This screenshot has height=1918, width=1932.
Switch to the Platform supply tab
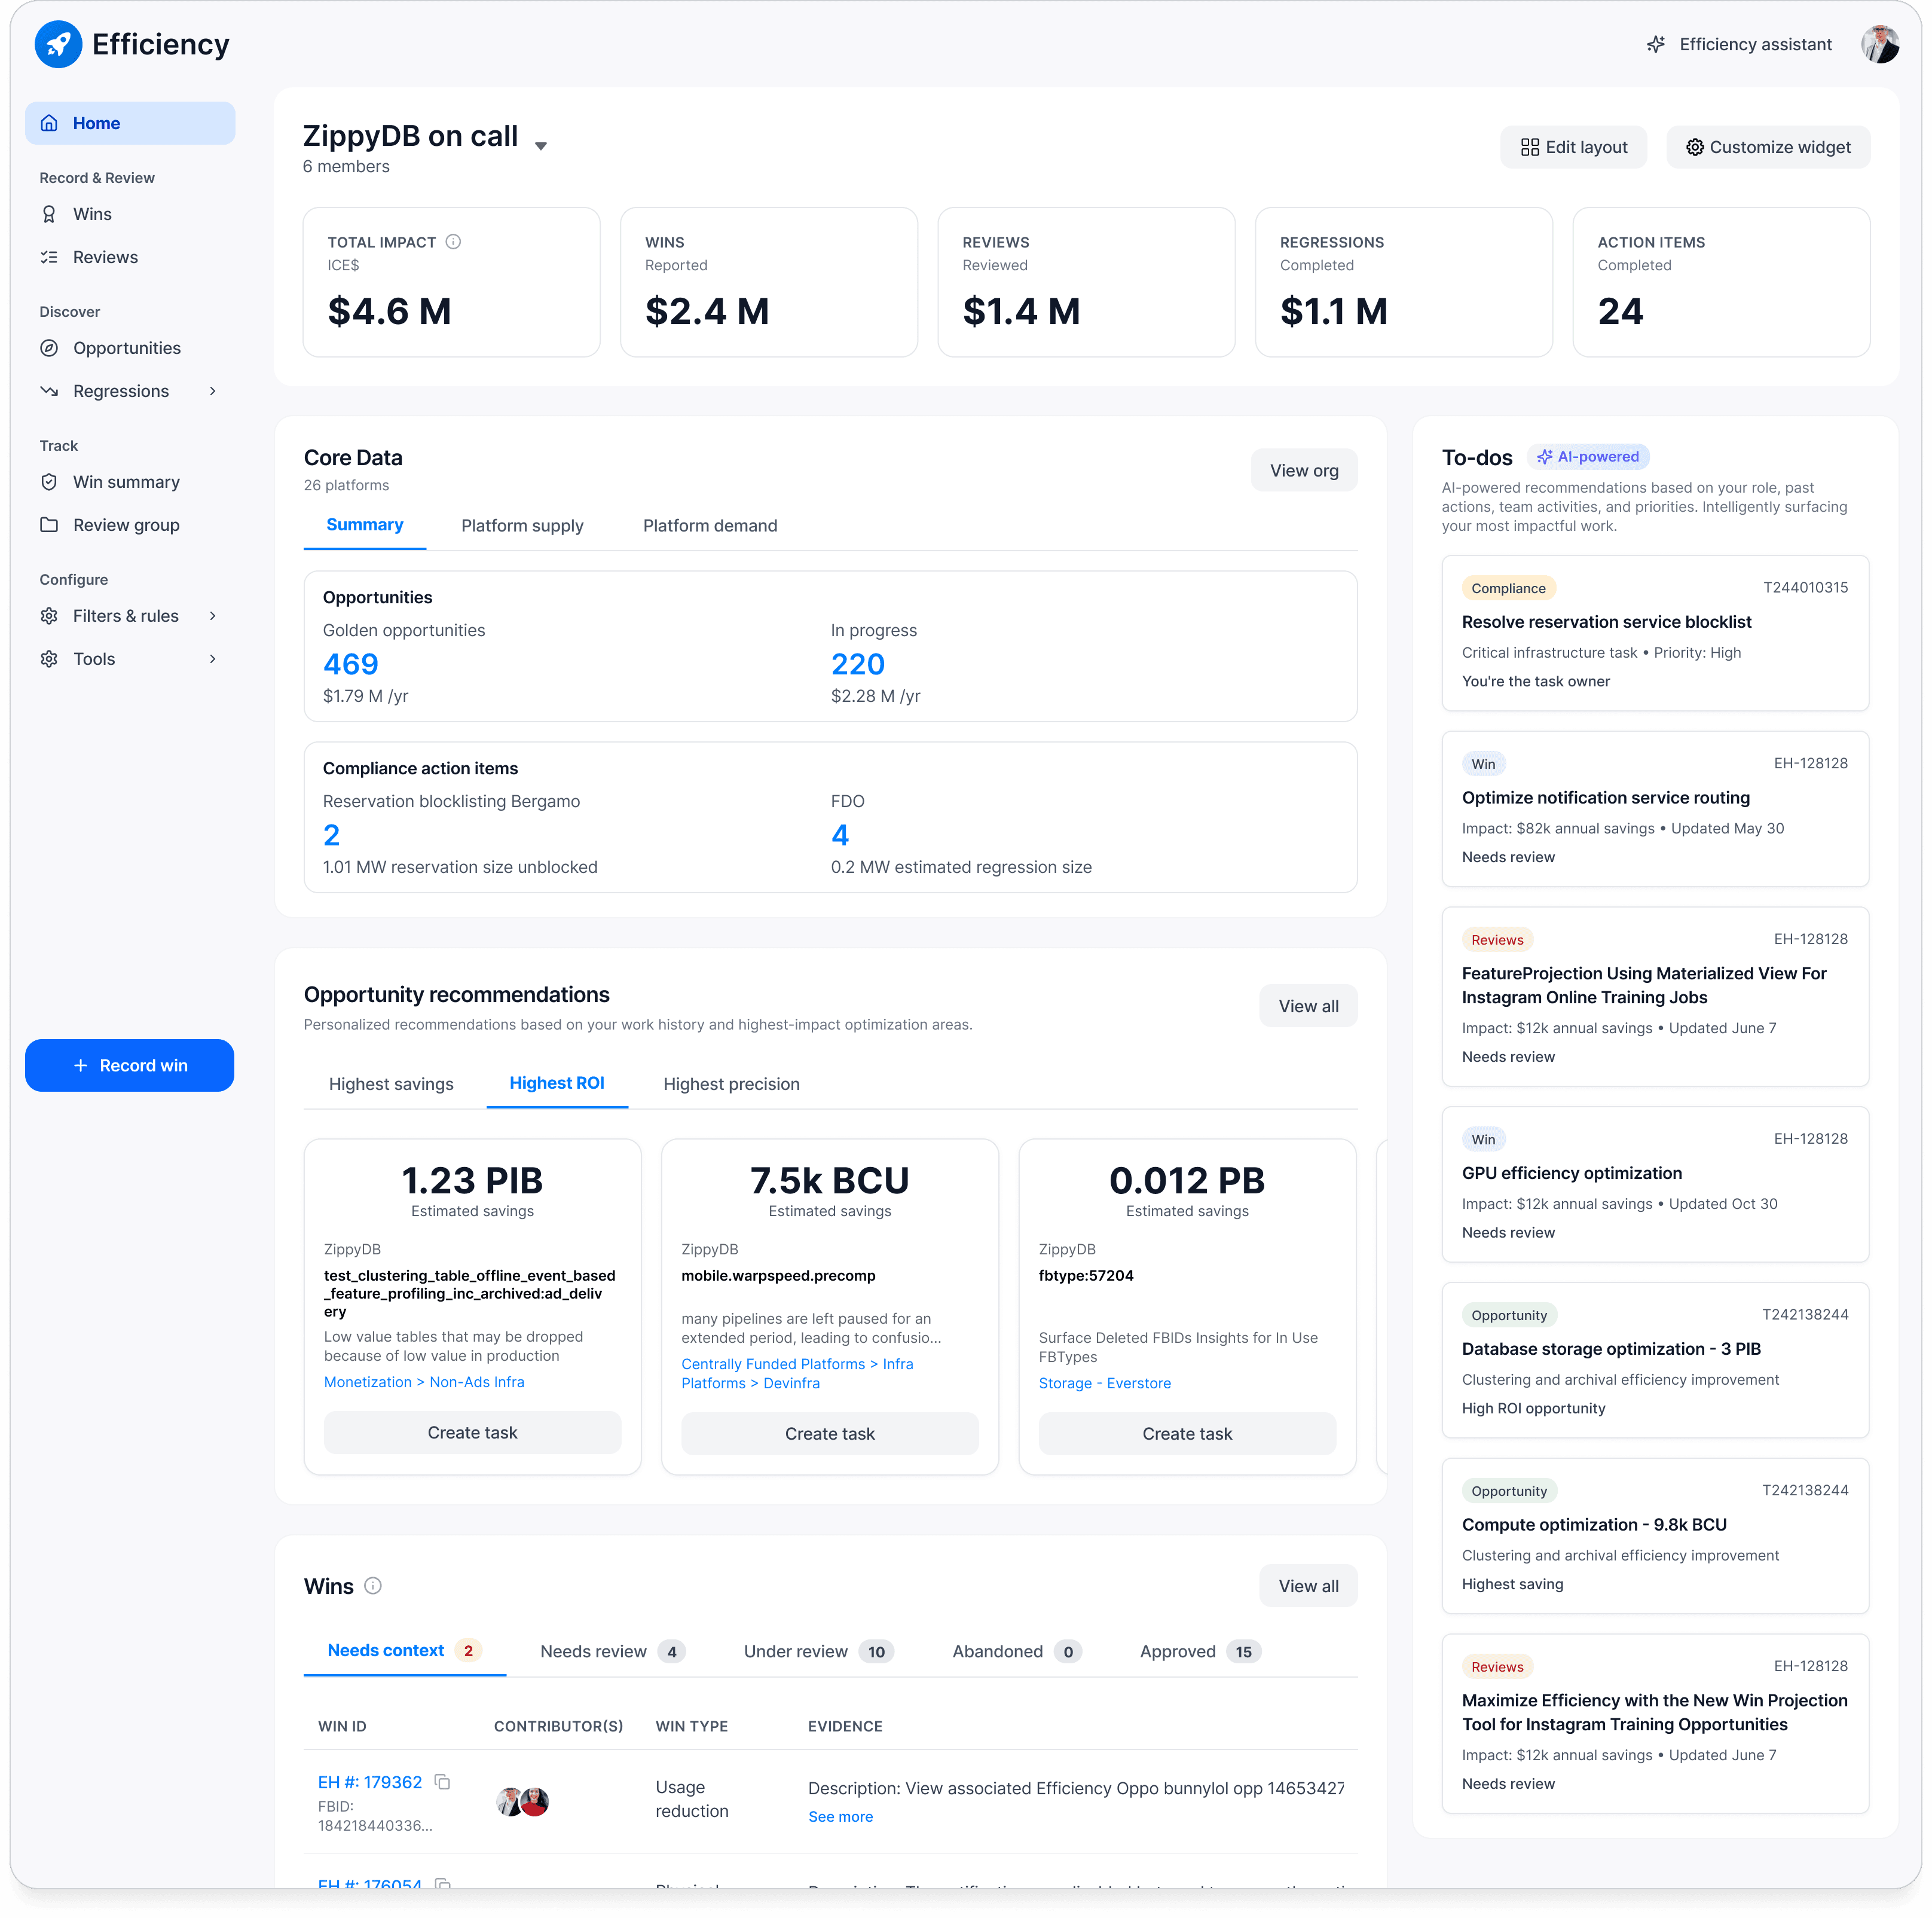click(522, 526)
